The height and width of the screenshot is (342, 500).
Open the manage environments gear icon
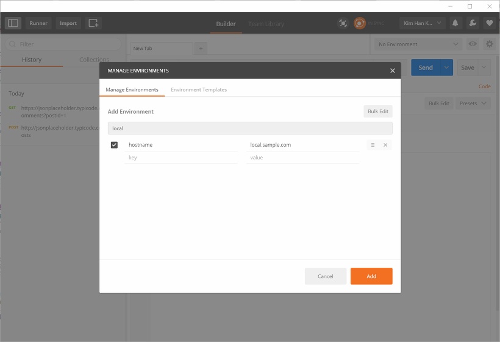[490, 44]
